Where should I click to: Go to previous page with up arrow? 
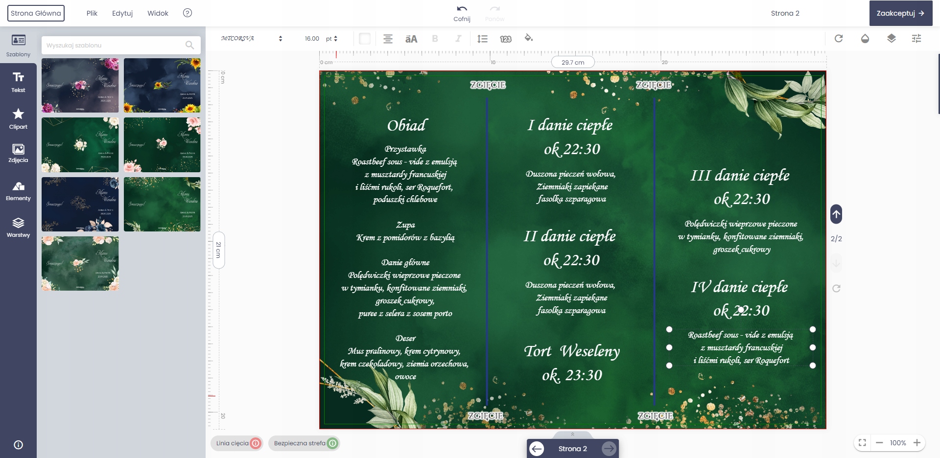[836, 214]
